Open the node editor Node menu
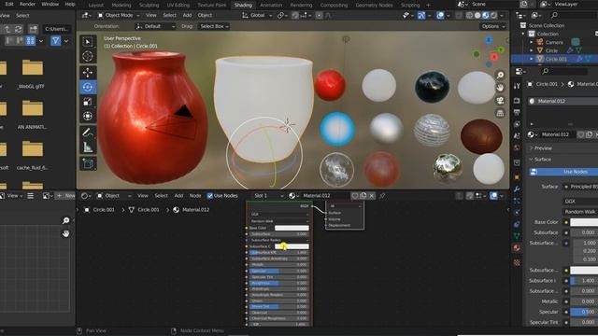 [195, 196]
